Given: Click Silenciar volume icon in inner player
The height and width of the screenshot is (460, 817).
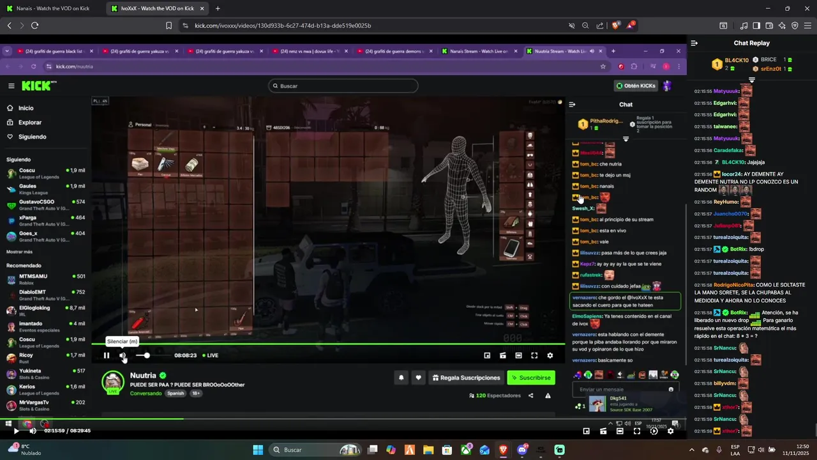Looking at the screenshot, I should pyautogui.click(x=123, y=355).
